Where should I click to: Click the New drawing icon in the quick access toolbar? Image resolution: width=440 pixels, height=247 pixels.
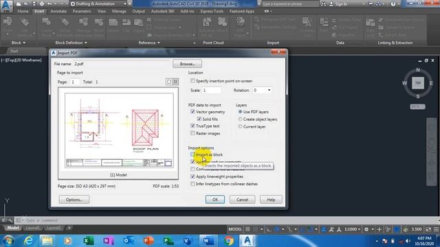[x=19, y=4]
